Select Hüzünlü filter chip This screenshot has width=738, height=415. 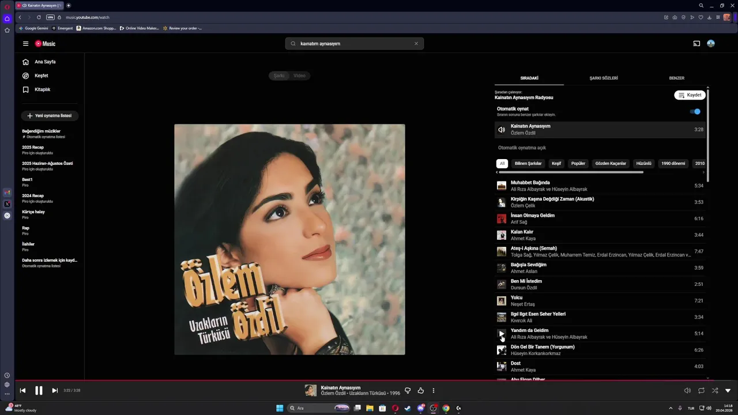tap(643, 163)
